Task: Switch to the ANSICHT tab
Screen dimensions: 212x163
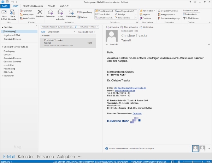Action: (64, 6)
